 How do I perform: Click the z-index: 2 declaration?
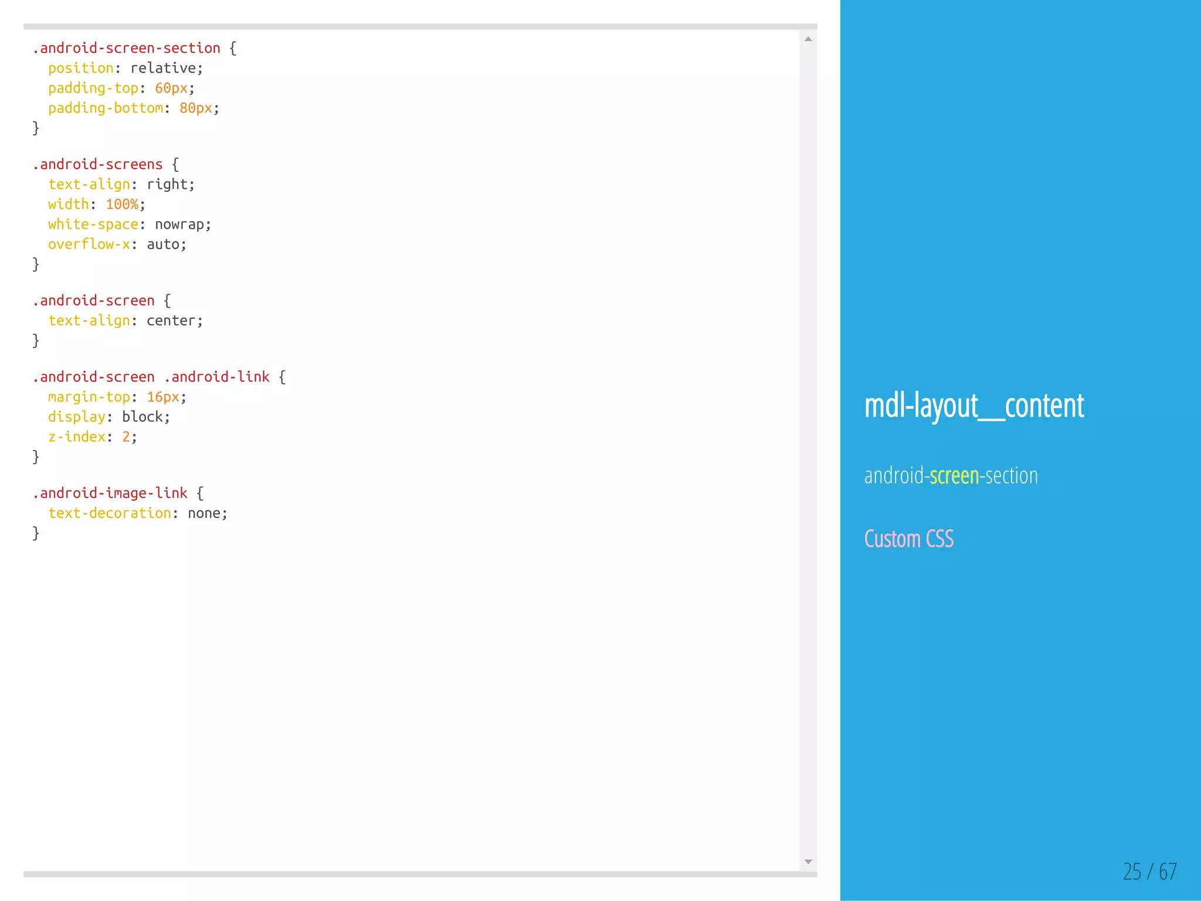[92, 437]
